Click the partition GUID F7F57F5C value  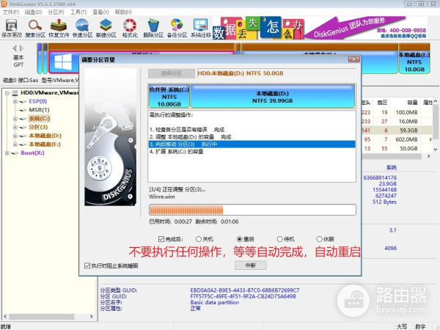coord(243,296)
